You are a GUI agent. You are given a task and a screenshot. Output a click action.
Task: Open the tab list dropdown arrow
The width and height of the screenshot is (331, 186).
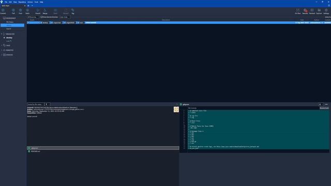pos(32,6)
